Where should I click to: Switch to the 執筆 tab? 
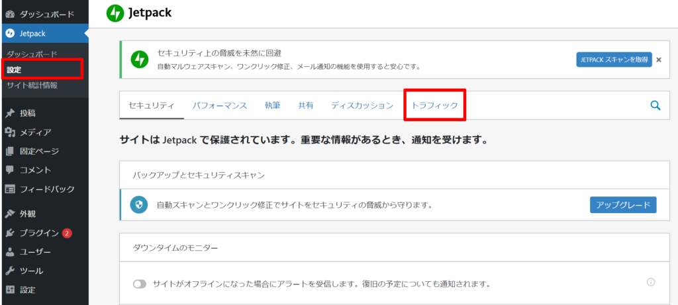tap(272, 105)
